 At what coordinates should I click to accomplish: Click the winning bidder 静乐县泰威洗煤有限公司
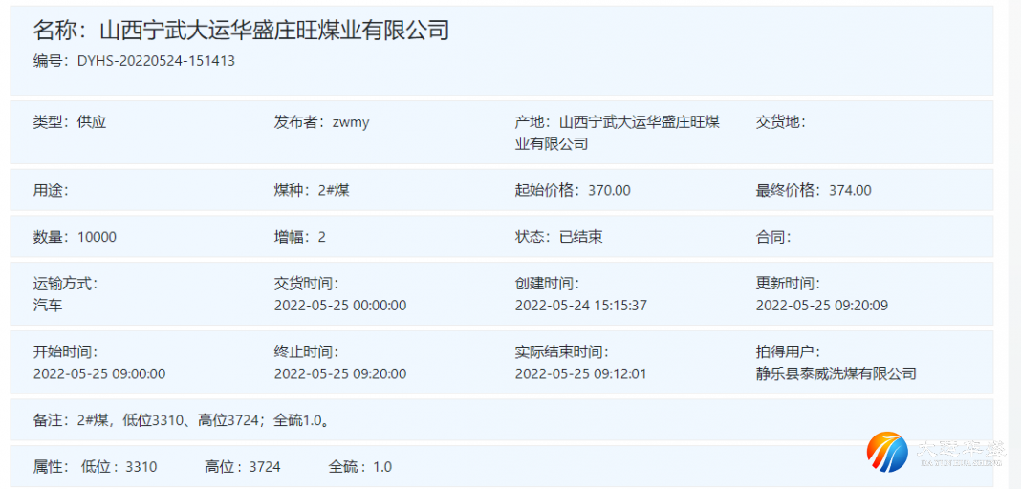click(x=836, y=373)
